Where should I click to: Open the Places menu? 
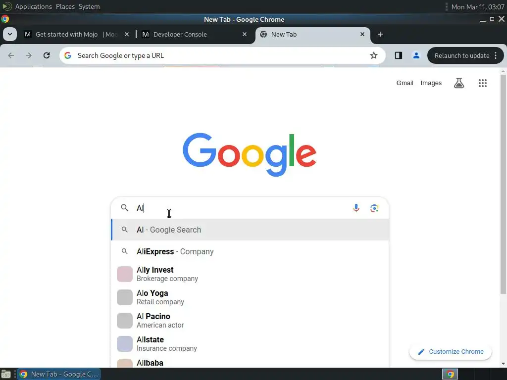(65, 6)
